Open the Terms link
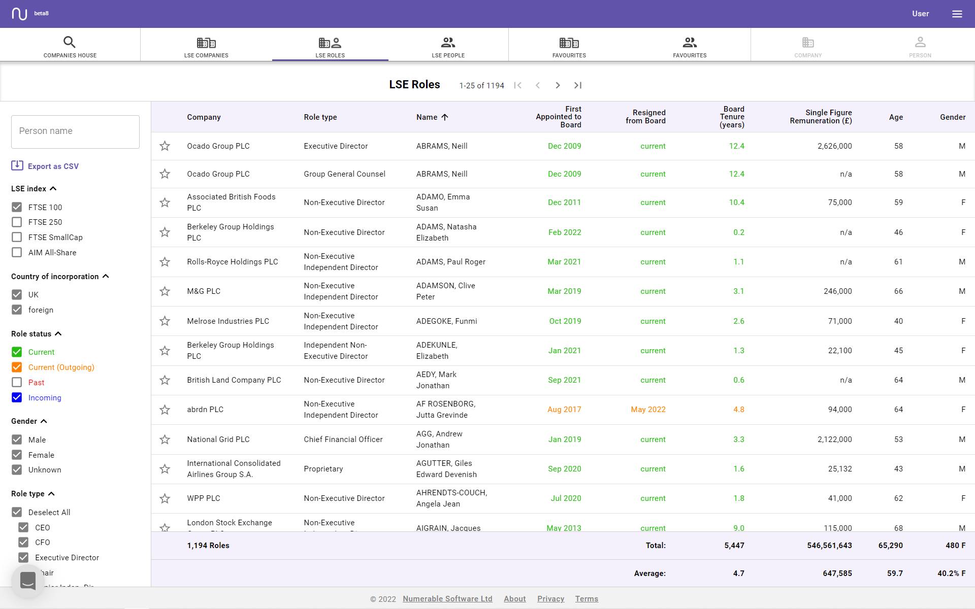The width and height of the screenshot is (975, 609). pyautogui.click(x=587, y=599)
